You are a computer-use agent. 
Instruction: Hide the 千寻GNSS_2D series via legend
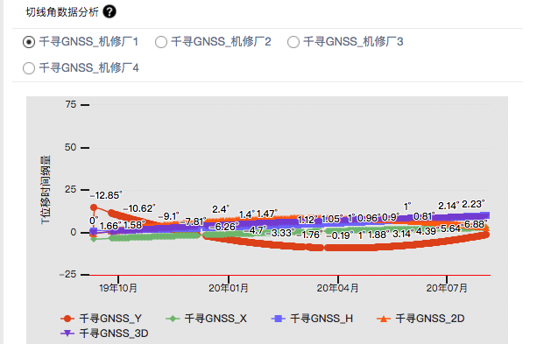coord(420,319)
